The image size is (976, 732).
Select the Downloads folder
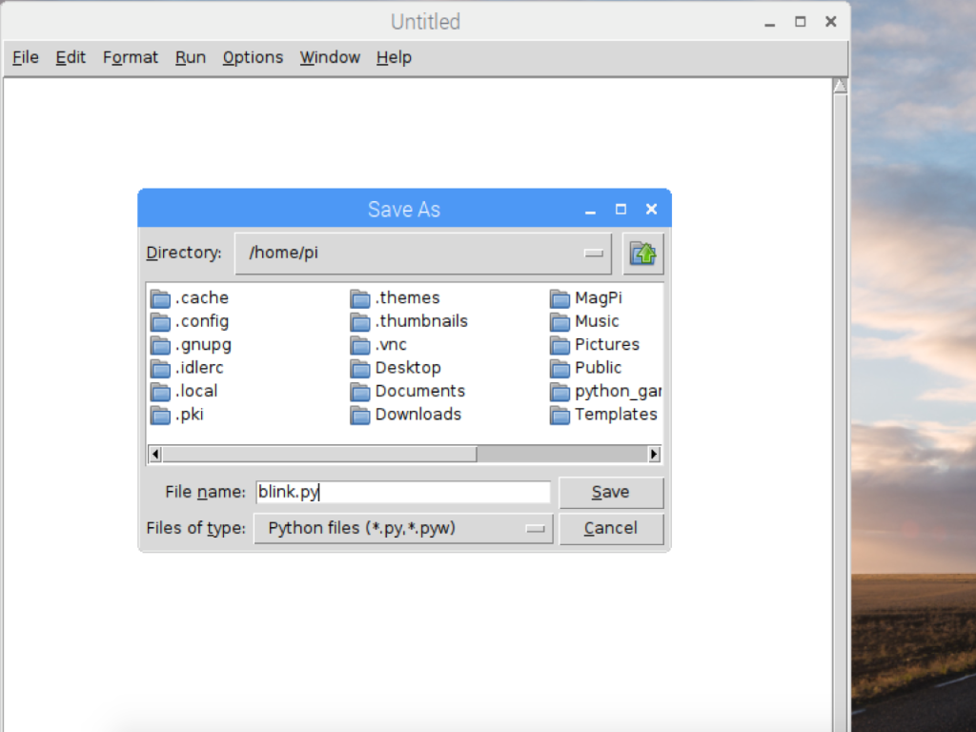[x=406, y=415]
